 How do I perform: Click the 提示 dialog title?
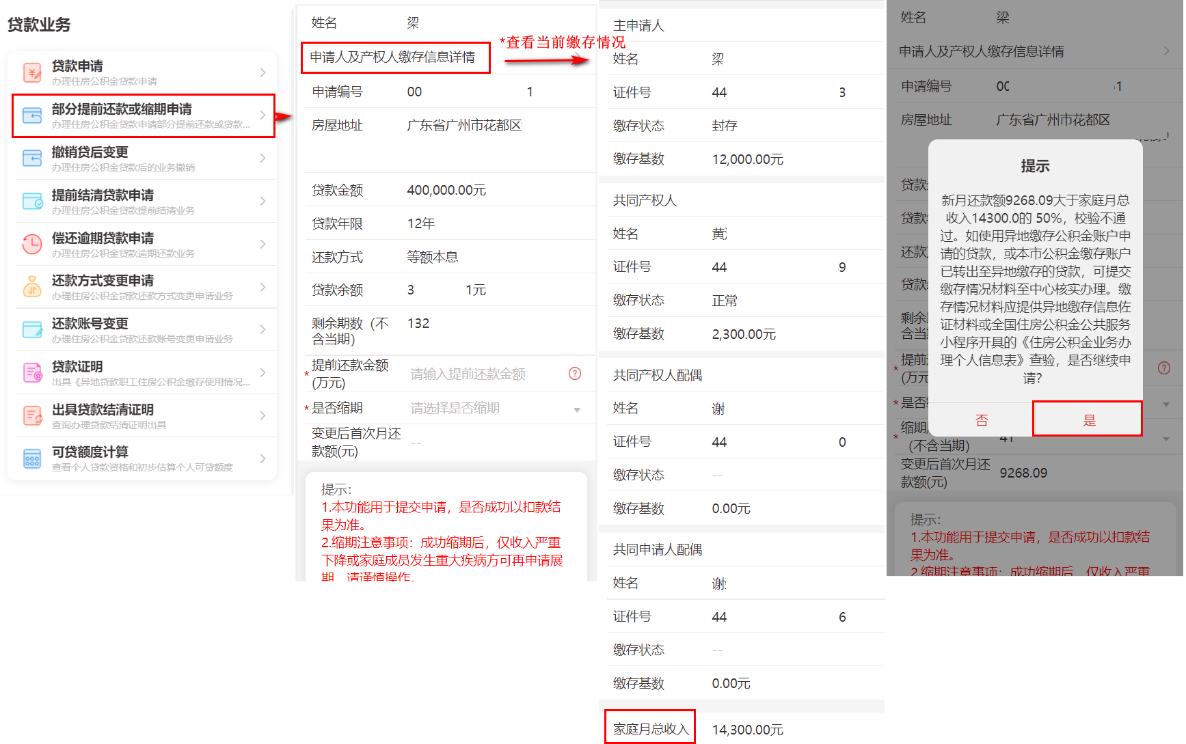coord(1035,166)
